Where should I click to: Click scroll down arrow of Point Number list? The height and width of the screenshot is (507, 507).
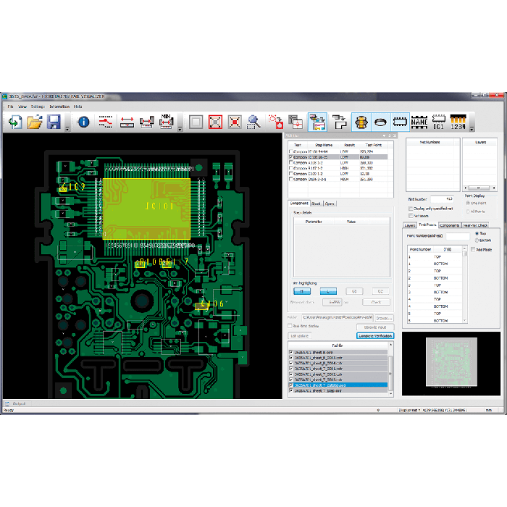pos(465,320)
